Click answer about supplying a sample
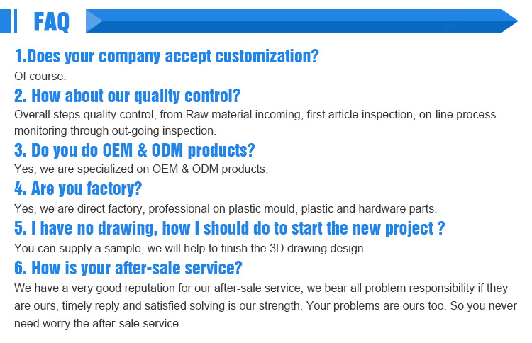 click(190, 248)
